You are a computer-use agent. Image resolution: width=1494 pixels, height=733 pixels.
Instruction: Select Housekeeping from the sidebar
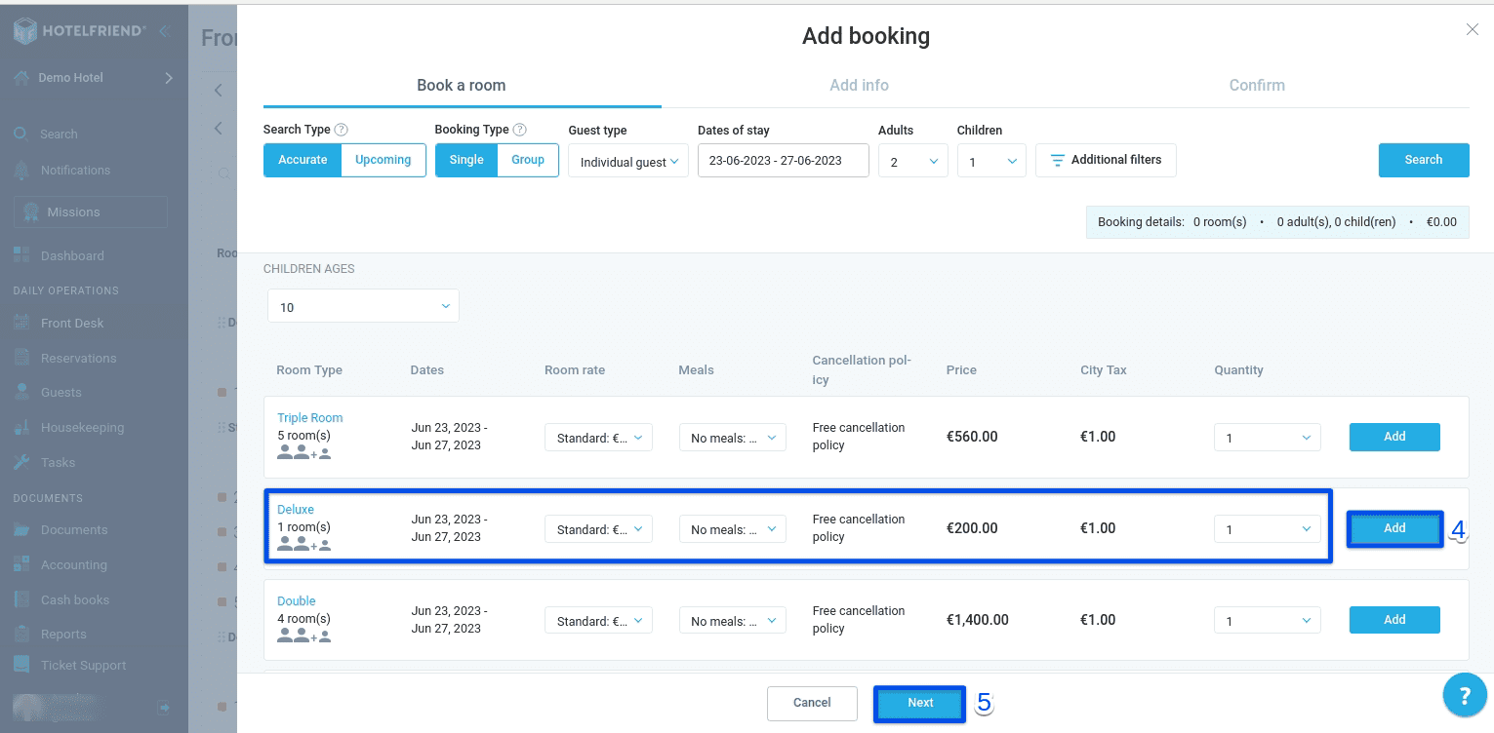pyautogui.click(x=83, y=427)
